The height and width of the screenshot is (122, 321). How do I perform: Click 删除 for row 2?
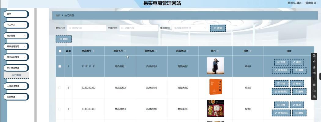click(x=299, y=91)
